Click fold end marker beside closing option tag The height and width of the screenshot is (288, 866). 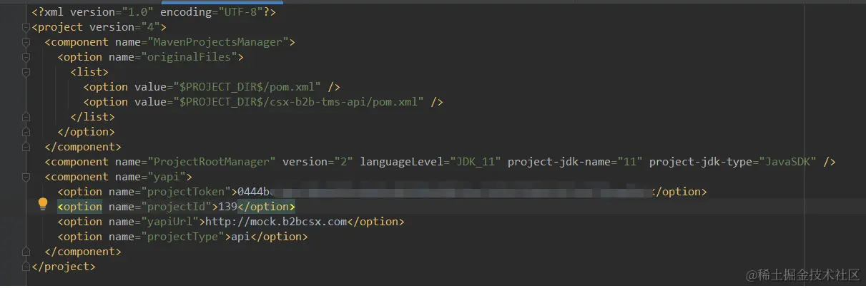pos(26,132)
